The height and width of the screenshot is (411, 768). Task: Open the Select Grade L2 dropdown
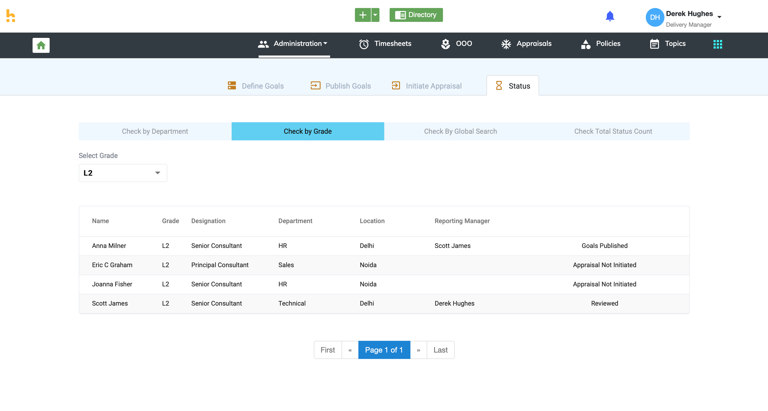point(123,173)
